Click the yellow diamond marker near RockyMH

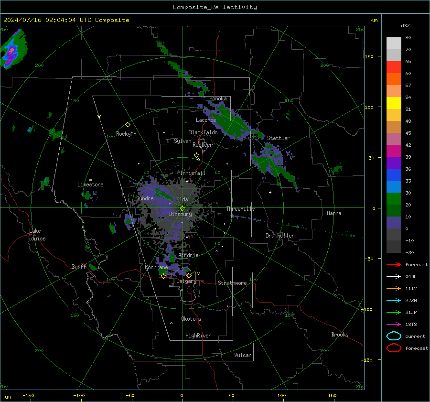(128, 125)
